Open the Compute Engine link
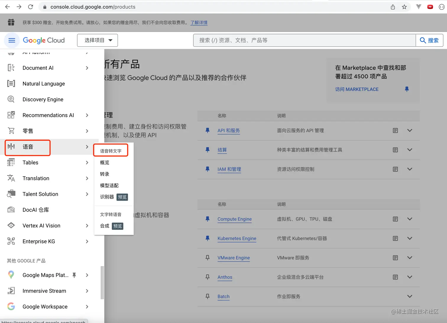 pos(234,219)
